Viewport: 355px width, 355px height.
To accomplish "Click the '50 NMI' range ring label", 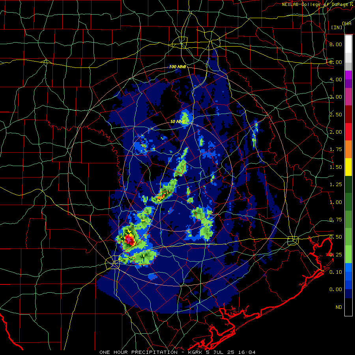I will click(177, 121).
